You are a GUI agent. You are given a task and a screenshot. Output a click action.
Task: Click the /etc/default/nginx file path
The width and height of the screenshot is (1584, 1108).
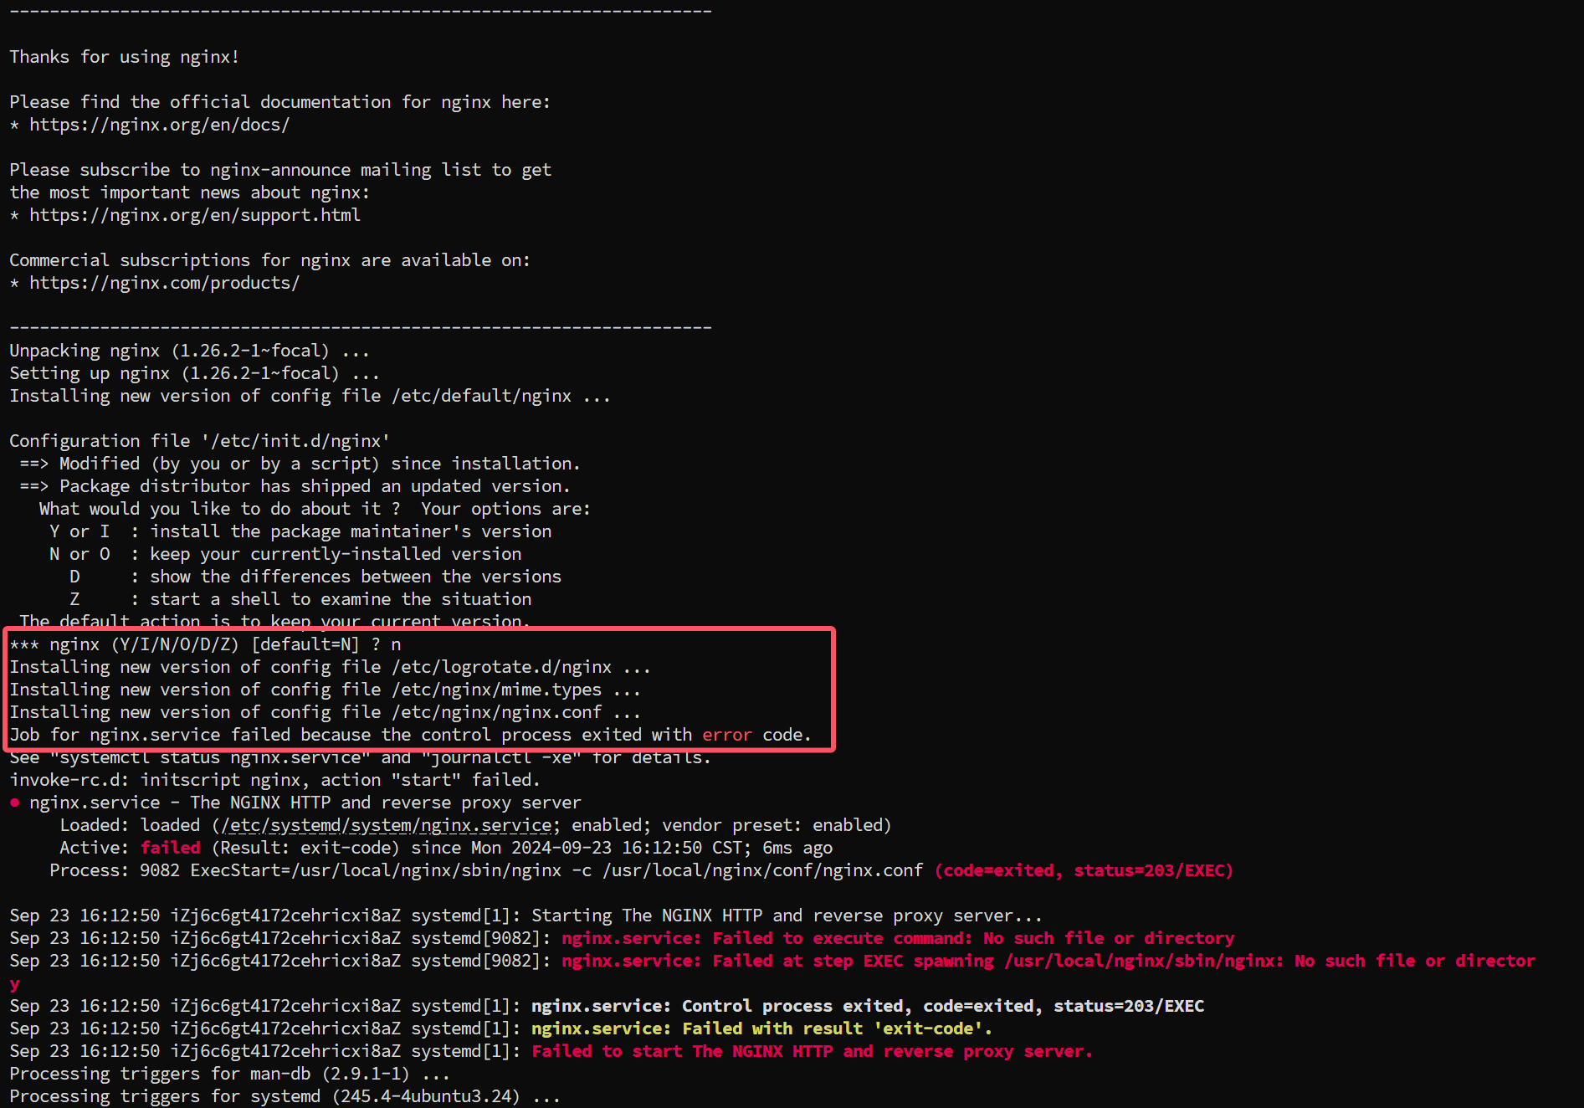[x=481, y=396]
